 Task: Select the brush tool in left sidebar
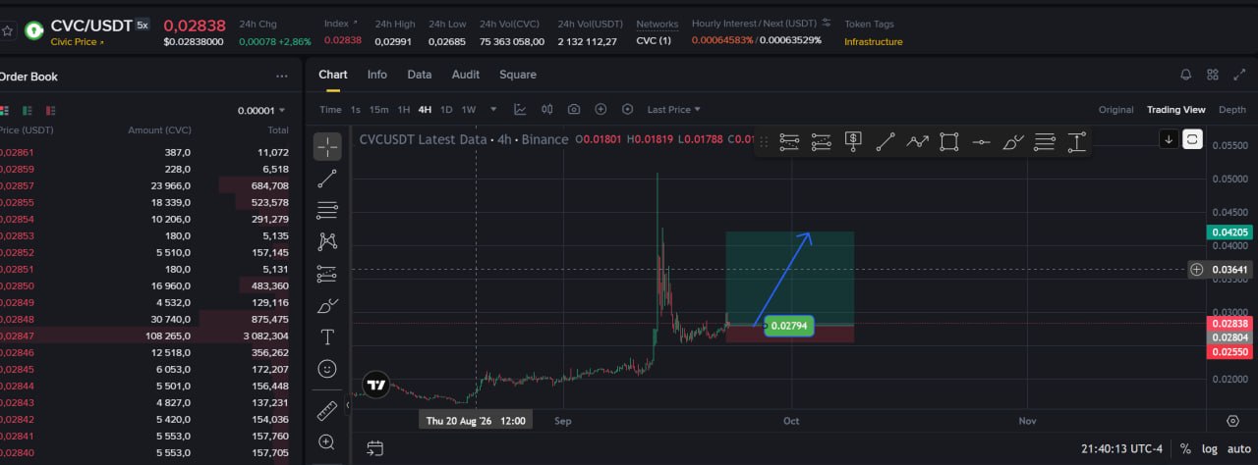[327, 305]
